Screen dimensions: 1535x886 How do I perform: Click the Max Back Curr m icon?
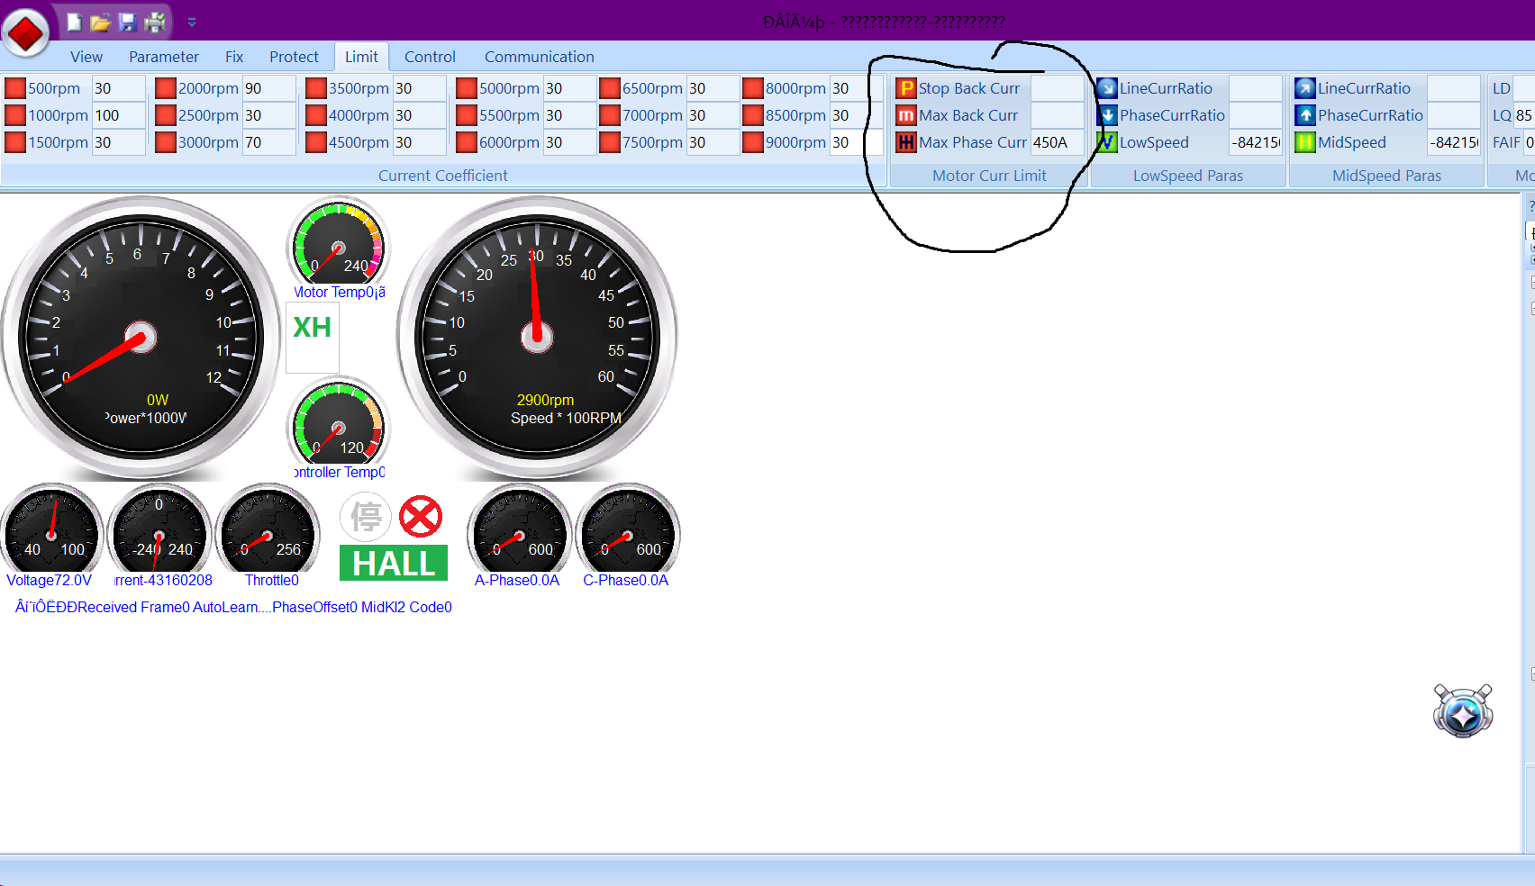[906, 115]
